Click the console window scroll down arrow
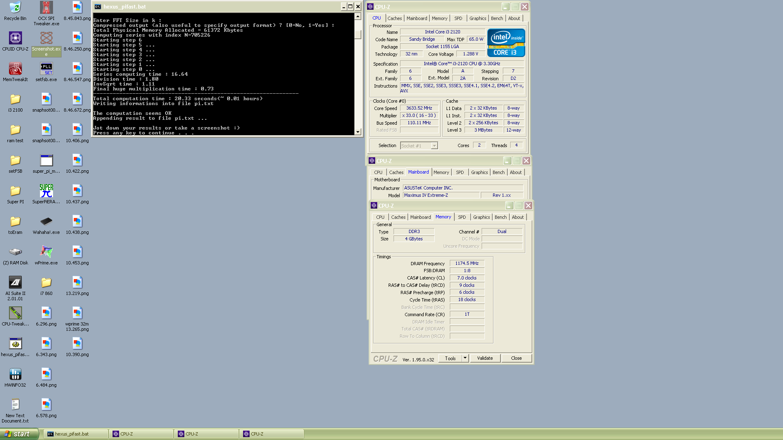 [x=358, y=132]
